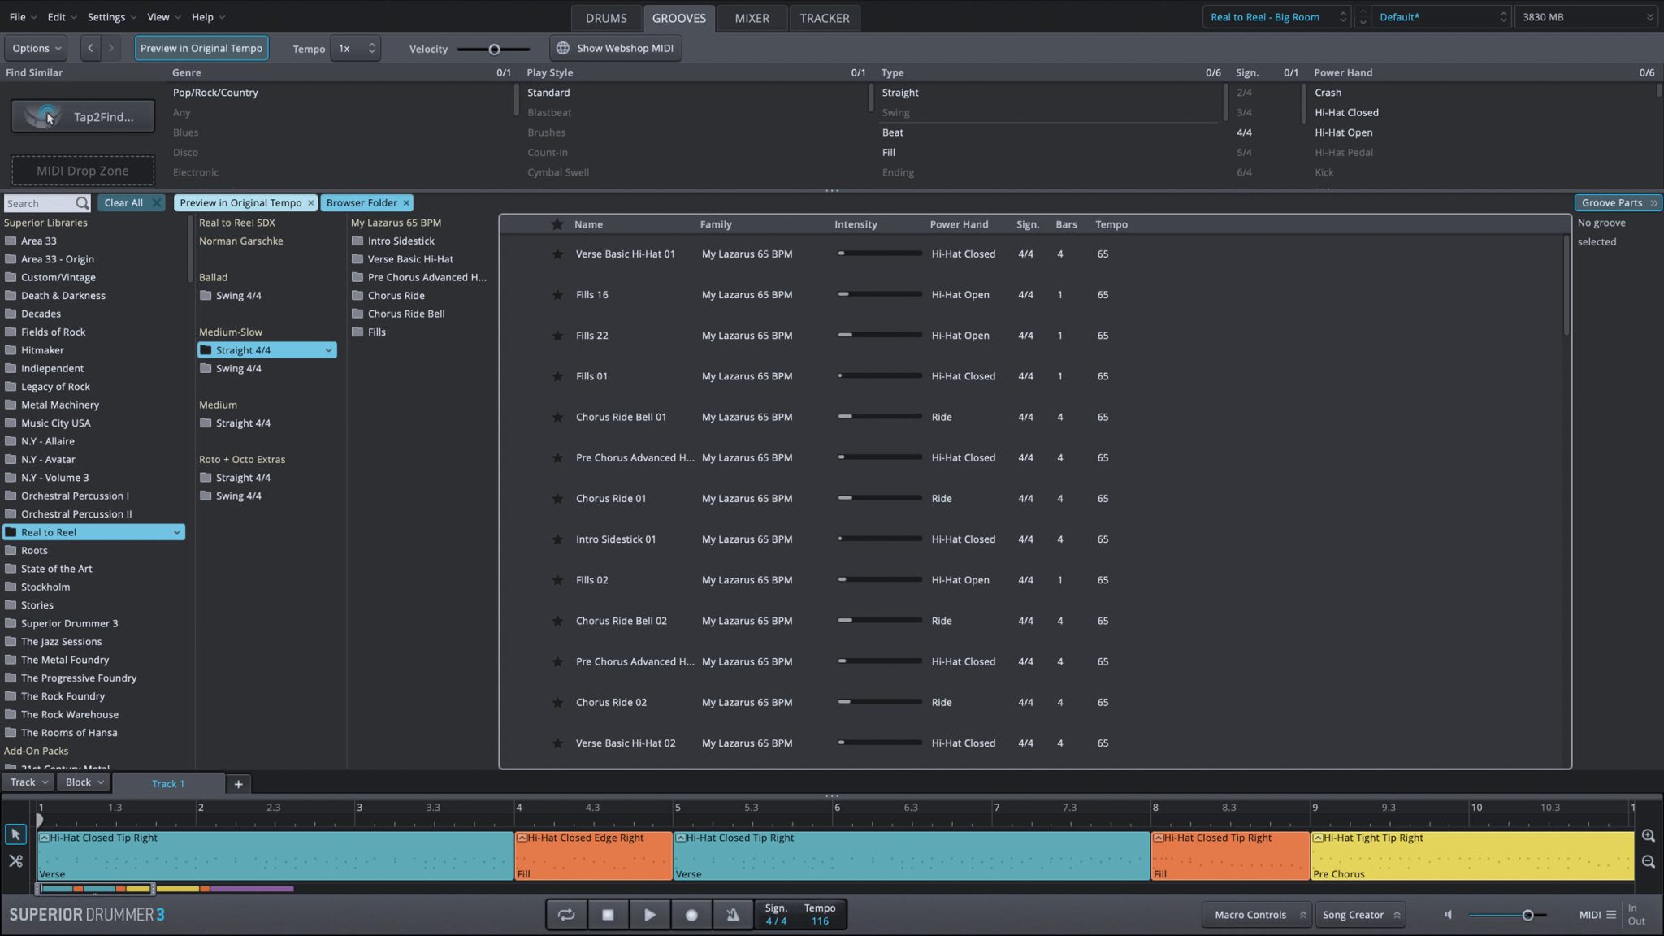The height and width of the screenshot is (936, 1664).
Task: Click the record transport button
Action: [691, 914]
